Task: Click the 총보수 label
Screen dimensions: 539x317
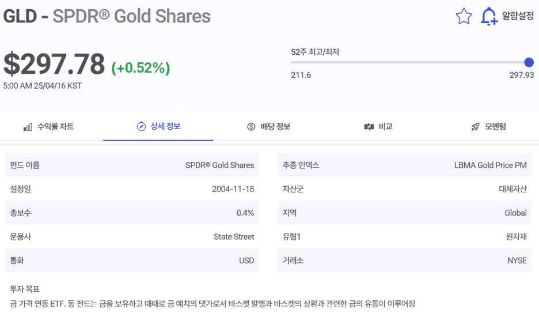Action: [x=20, y=213]
